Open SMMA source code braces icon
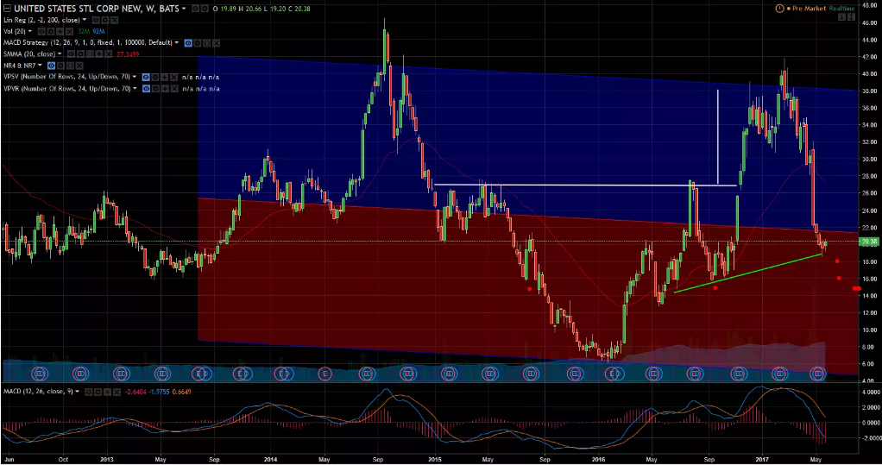This screenshot has width=882, height=465. (90, 54)
